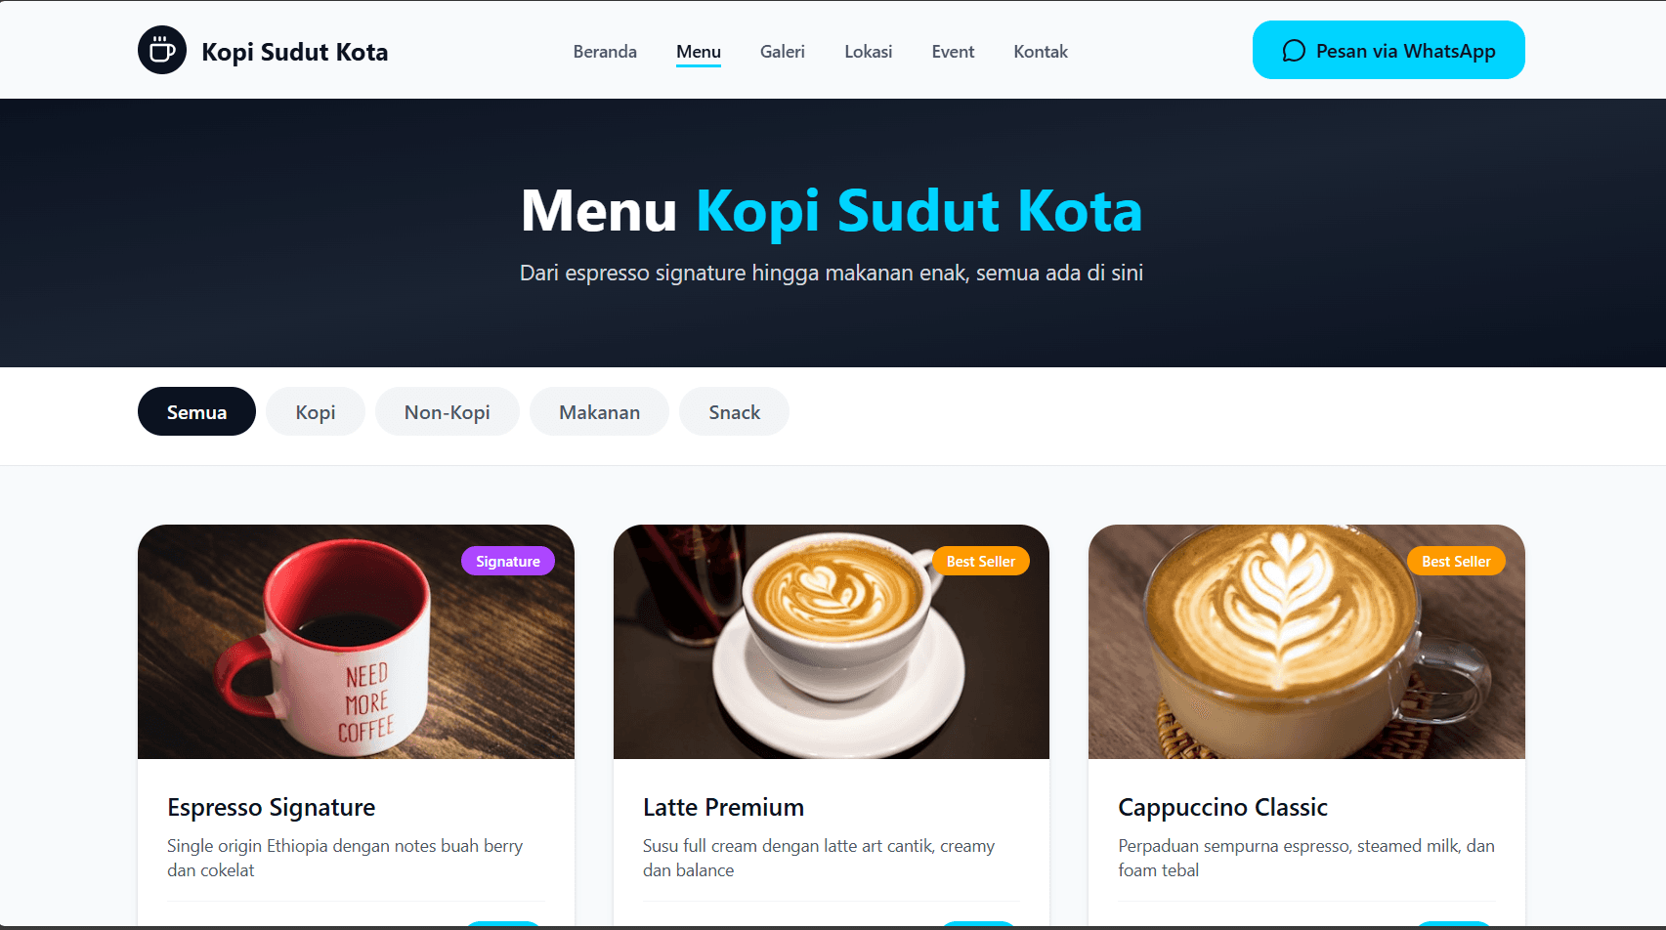Open the Beranda nav link
Screen dimensions: 1666x930
(x=605, y=52)
